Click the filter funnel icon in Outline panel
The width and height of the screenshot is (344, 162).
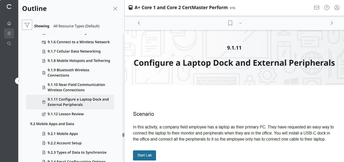(27, 25)
